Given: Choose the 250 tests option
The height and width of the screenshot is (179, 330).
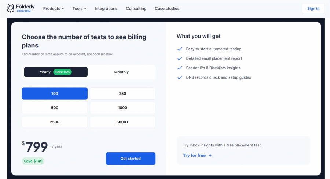Looking at the screenshot, I should point(122,94).
